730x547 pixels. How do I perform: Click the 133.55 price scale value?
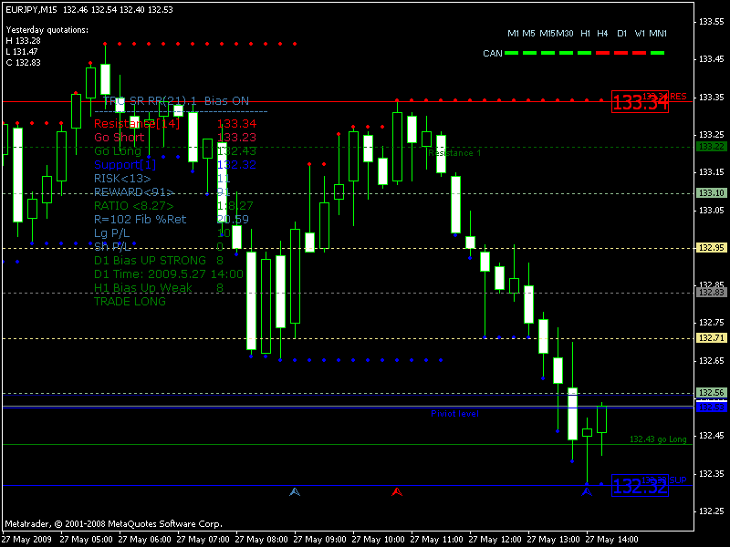(x=712, y=21)
